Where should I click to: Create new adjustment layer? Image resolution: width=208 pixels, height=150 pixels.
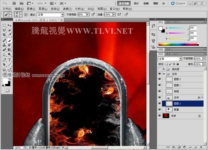[x=185, y=147]
